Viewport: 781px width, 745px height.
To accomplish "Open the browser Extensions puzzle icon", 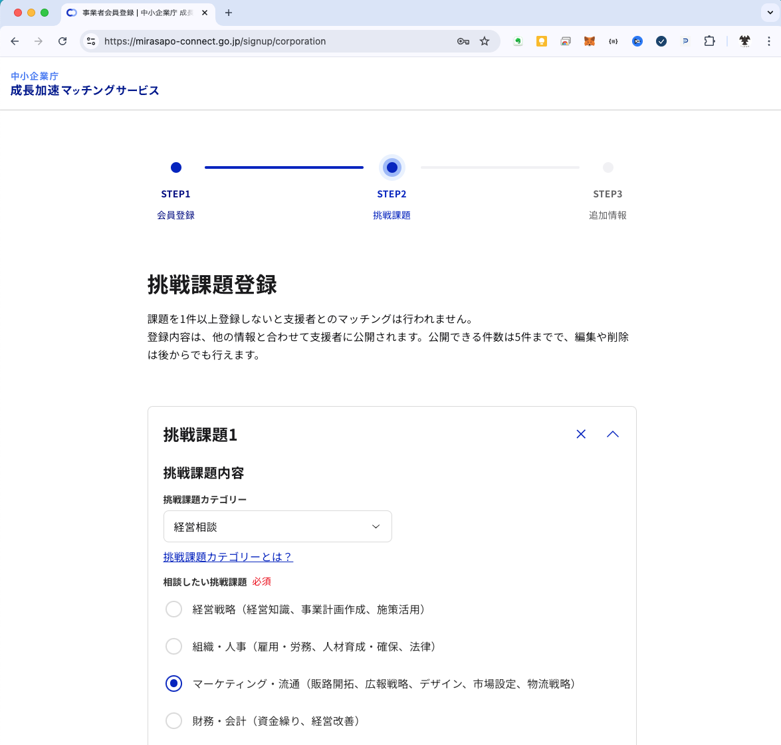I will click(x=709, y=41).
